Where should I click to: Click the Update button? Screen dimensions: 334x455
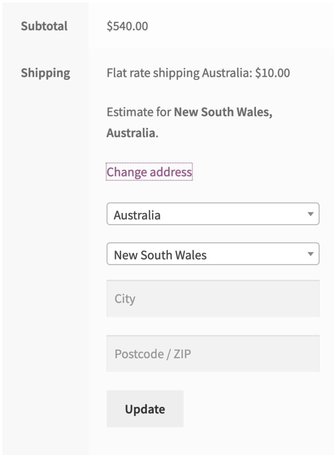(x=145, y=409)
